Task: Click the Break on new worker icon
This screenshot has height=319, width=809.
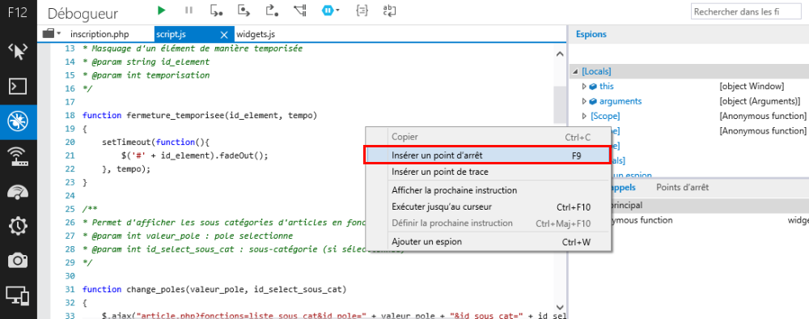Action: (300, 11)
